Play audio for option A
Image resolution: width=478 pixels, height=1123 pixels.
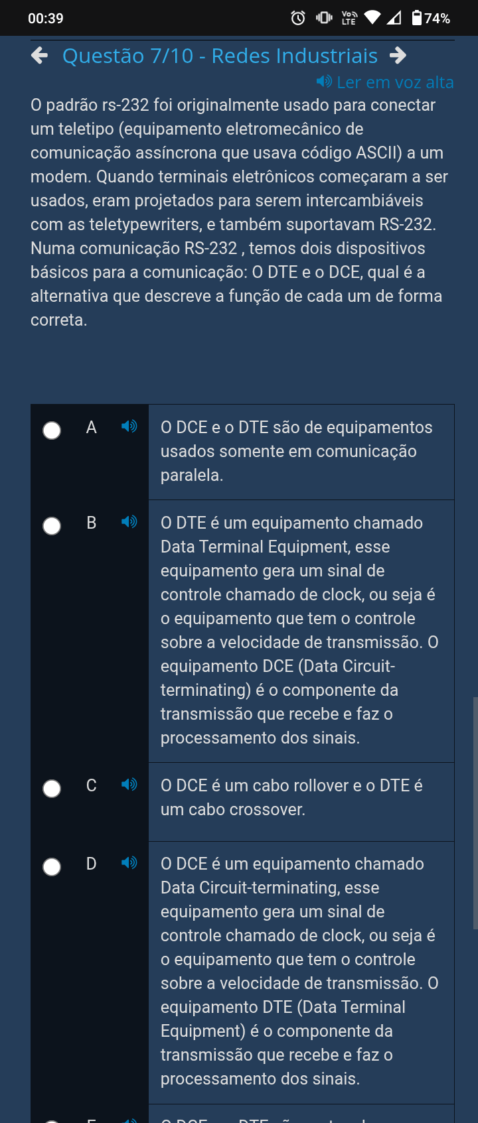129,426
